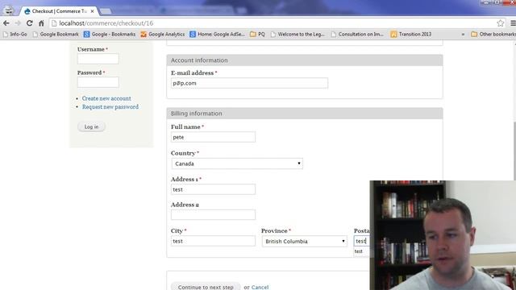The height and width of the screenshot is (290, 516).
Task: Open the Country dropdown showing Canada
Action: click(x=237, y=164)
